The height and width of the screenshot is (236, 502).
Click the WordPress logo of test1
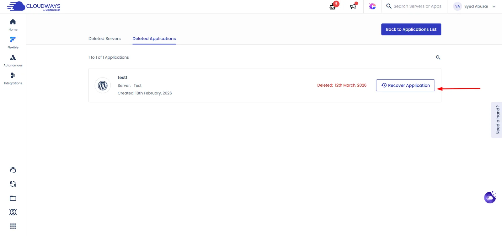[103, 85]
